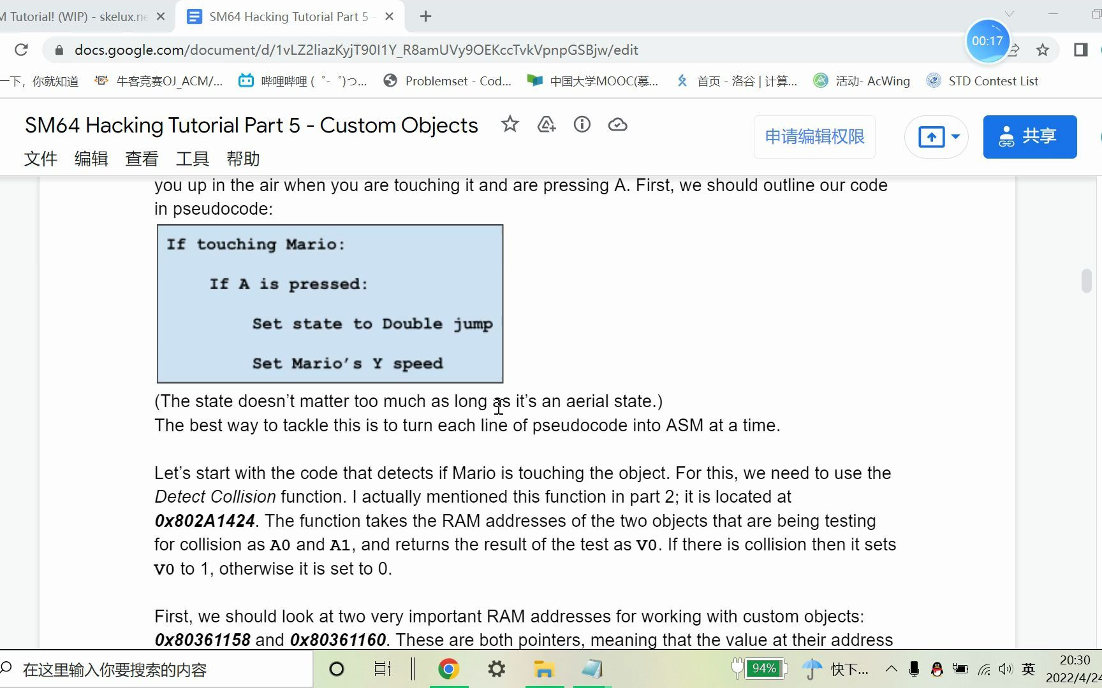Reload the page with the refresh icon
The image size is (1102, 688).
[x=21, y=50]
